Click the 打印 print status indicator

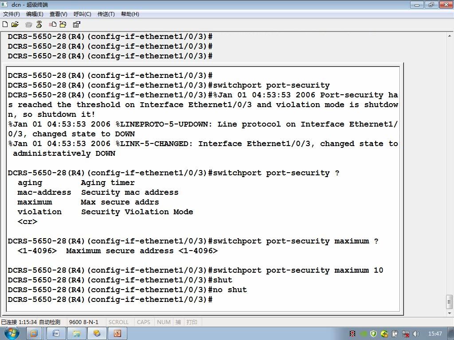coord(192,322)
